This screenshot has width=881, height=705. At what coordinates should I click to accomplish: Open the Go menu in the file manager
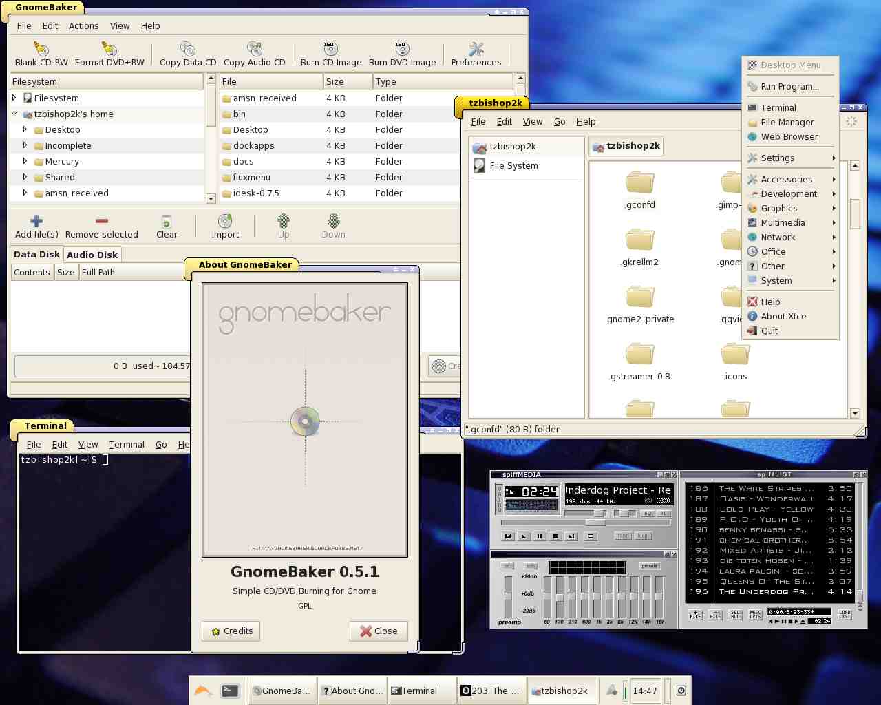click(x=560, y=121)
